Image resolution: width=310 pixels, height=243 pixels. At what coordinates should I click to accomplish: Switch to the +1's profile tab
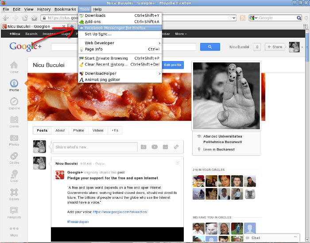click(x=115, y=131)
